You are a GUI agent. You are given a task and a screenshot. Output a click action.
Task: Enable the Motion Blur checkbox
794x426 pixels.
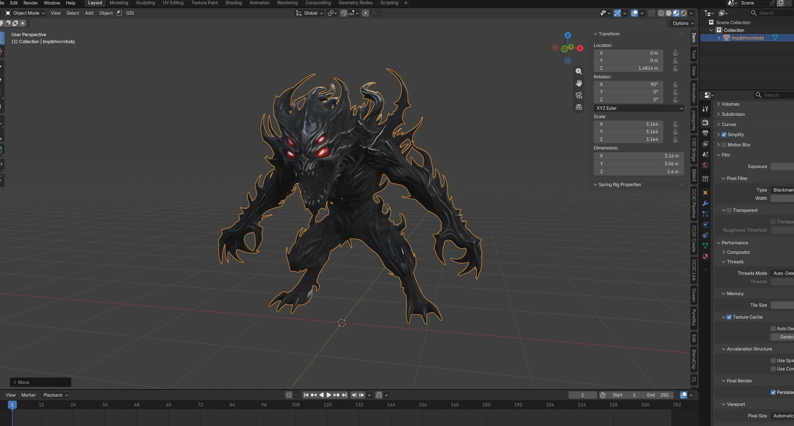point(724,145)
